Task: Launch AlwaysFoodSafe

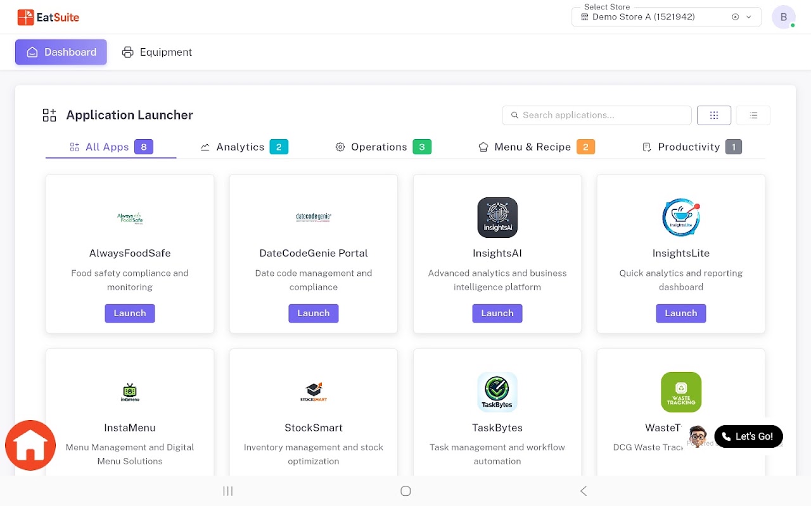Action: click(130, 313)
